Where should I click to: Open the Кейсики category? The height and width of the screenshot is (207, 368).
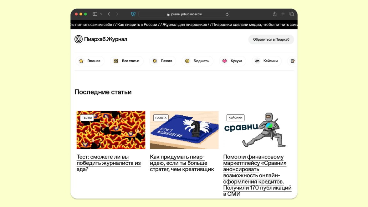tap(267, 61)
